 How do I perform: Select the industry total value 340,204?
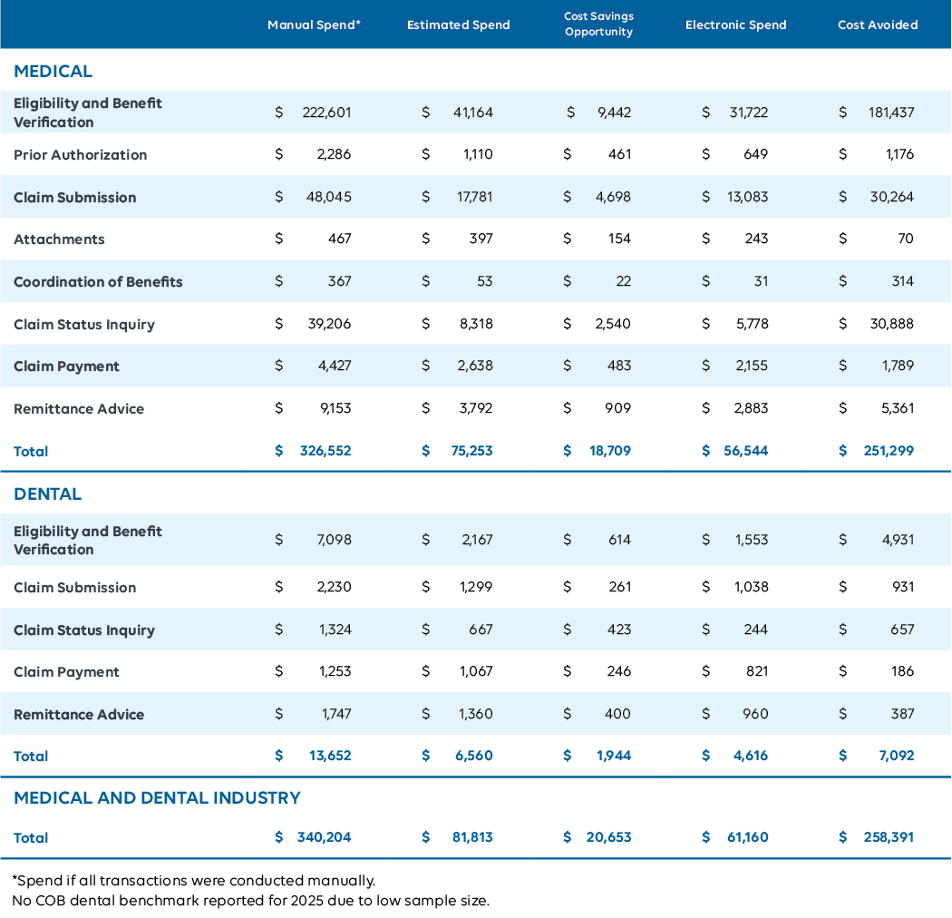click(324, 837)
